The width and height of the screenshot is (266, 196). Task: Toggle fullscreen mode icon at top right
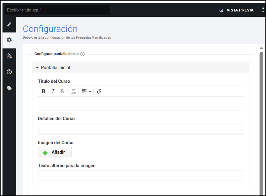263,10
